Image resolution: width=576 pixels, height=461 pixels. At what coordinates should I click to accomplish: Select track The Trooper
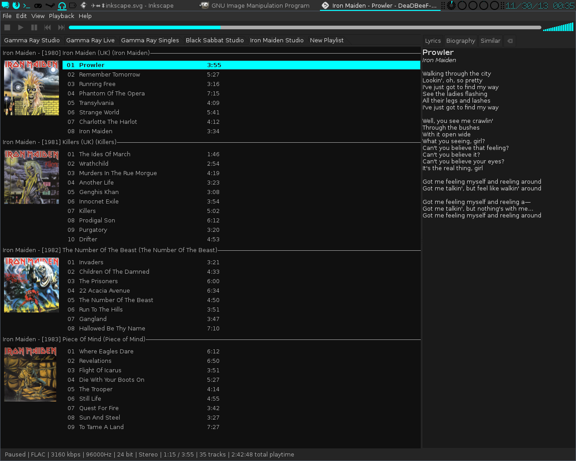click(x=241, y=389)
